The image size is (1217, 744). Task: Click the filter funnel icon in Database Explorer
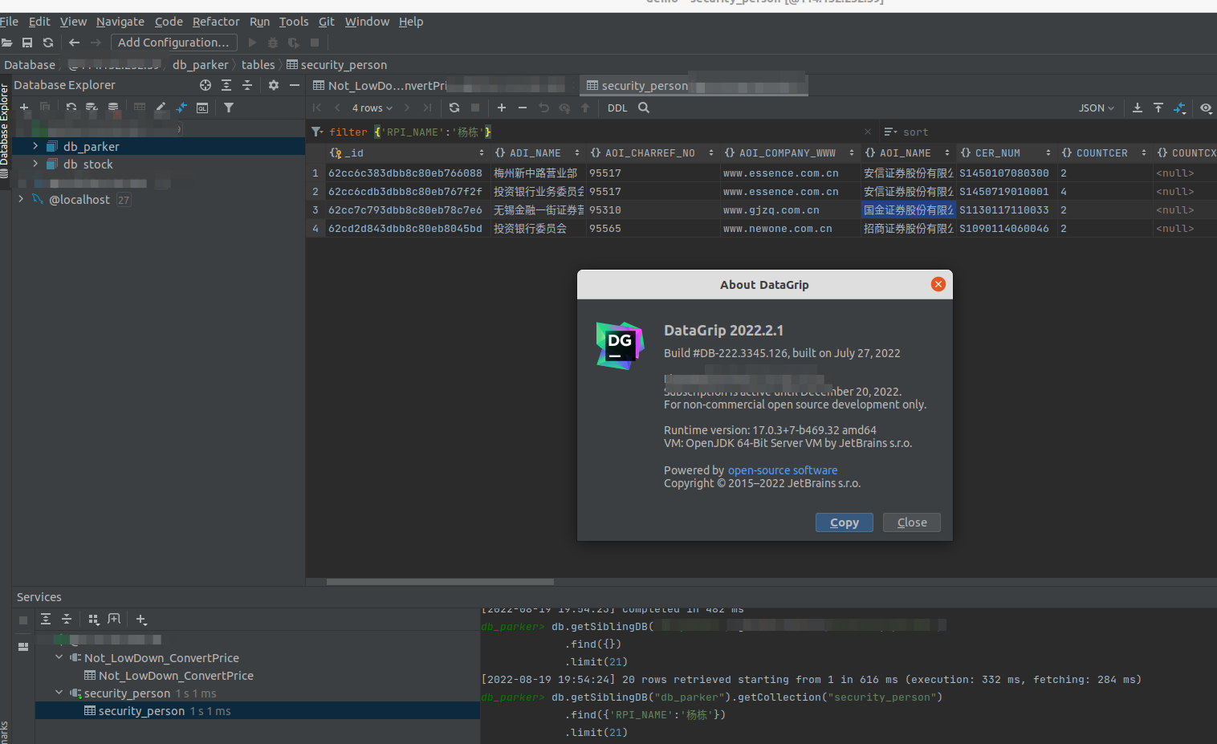[x=229, y=108]
